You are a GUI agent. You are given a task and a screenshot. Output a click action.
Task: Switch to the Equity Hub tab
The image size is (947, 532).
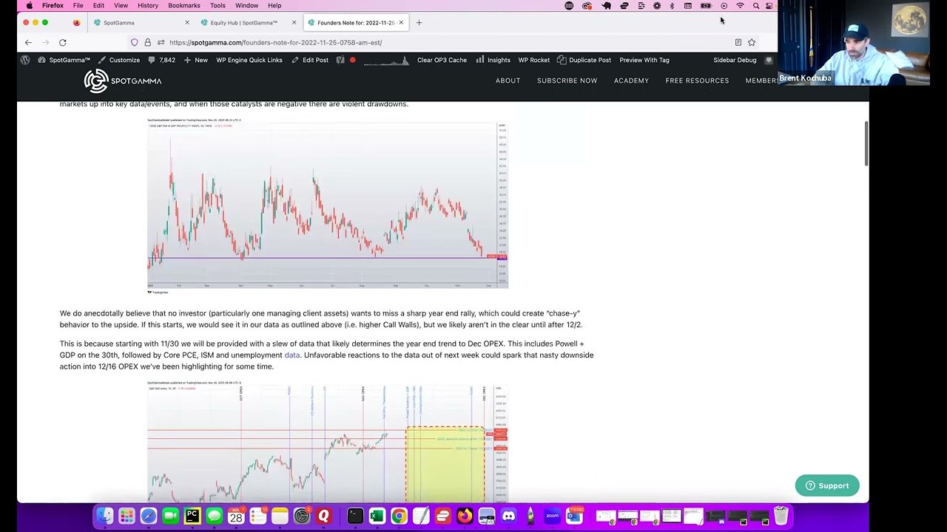243,23
